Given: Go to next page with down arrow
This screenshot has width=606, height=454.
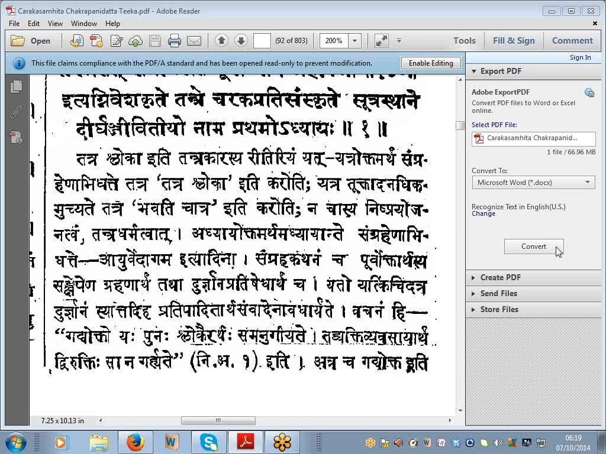Looking at the screenshot, I should pos(241,41).
